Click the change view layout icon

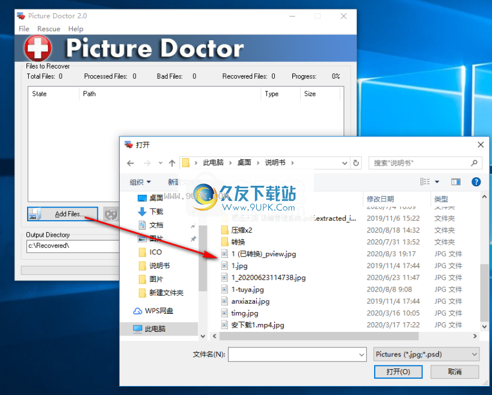click(x=425, y=182)
